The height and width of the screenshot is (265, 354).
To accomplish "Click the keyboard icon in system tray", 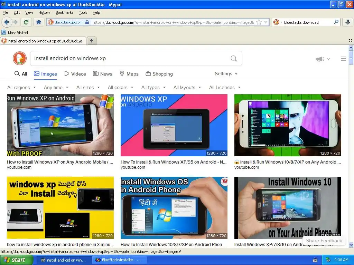I will [315, 260].
